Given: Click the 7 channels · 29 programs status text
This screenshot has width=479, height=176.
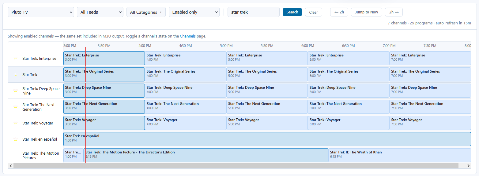Looking at the screenshot, I should [x=429, y=23].
